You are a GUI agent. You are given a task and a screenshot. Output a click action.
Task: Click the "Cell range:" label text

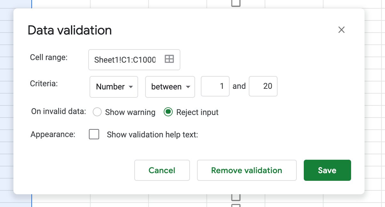coord(49,57)
